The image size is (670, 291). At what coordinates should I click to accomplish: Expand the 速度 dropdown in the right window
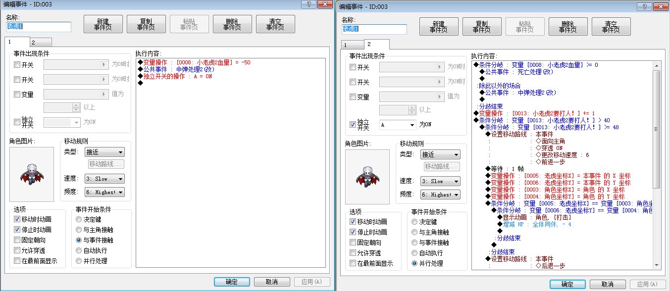point(440,181)
